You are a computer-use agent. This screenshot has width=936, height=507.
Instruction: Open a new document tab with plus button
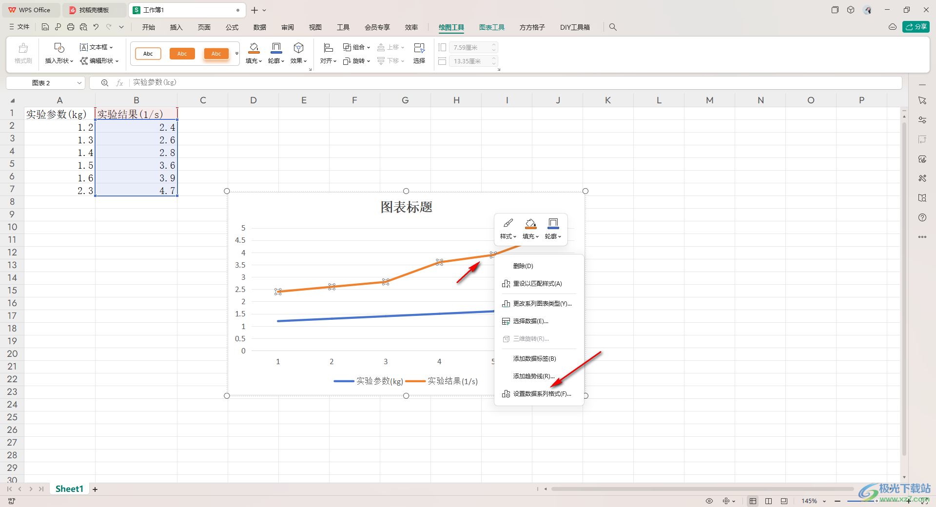[254, 10]
